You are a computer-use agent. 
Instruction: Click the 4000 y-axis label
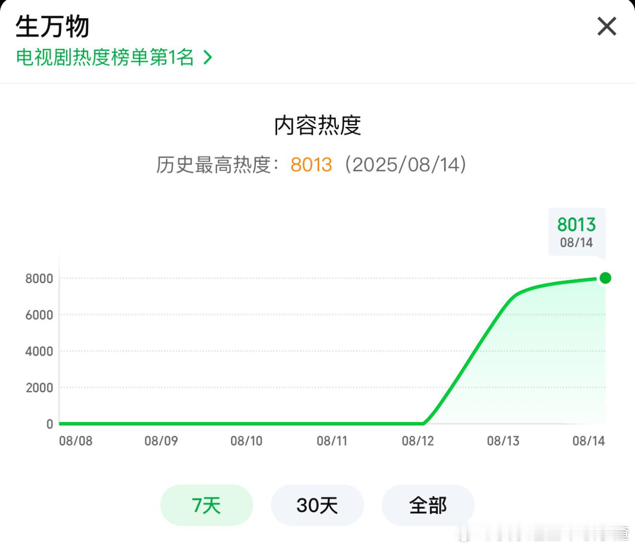tap(39, 351)
